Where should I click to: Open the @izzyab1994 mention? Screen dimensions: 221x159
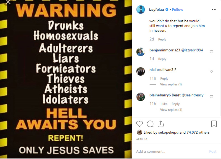point(192,50)
